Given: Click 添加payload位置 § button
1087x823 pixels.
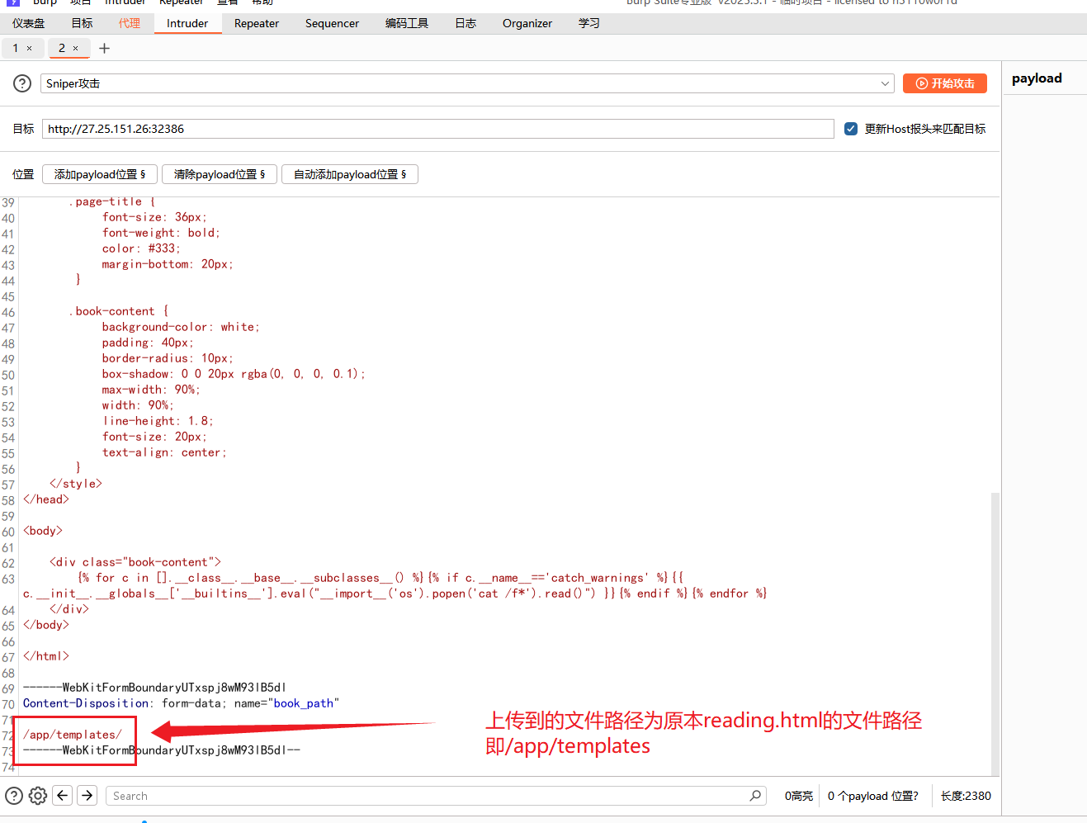Looking at the screenshot, I should pos(99,174).
